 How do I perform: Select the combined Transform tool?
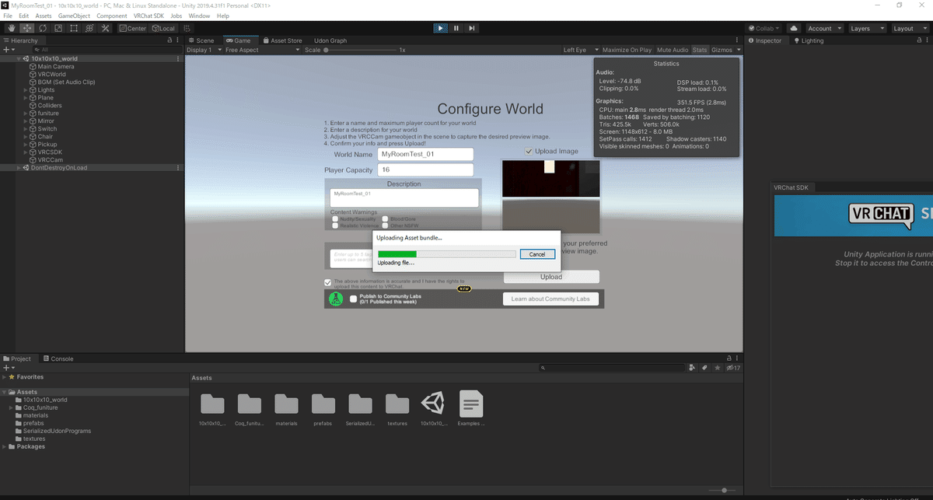(x=89, y=29)
